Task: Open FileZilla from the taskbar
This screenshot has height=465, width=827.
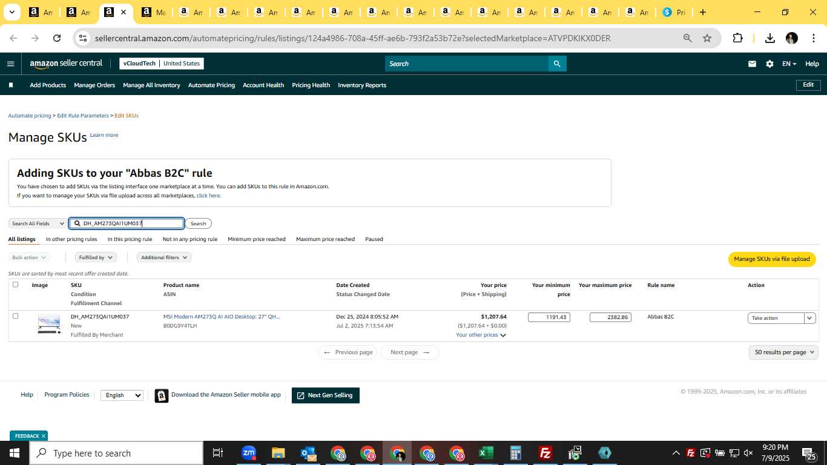Action: coord(545,453)
